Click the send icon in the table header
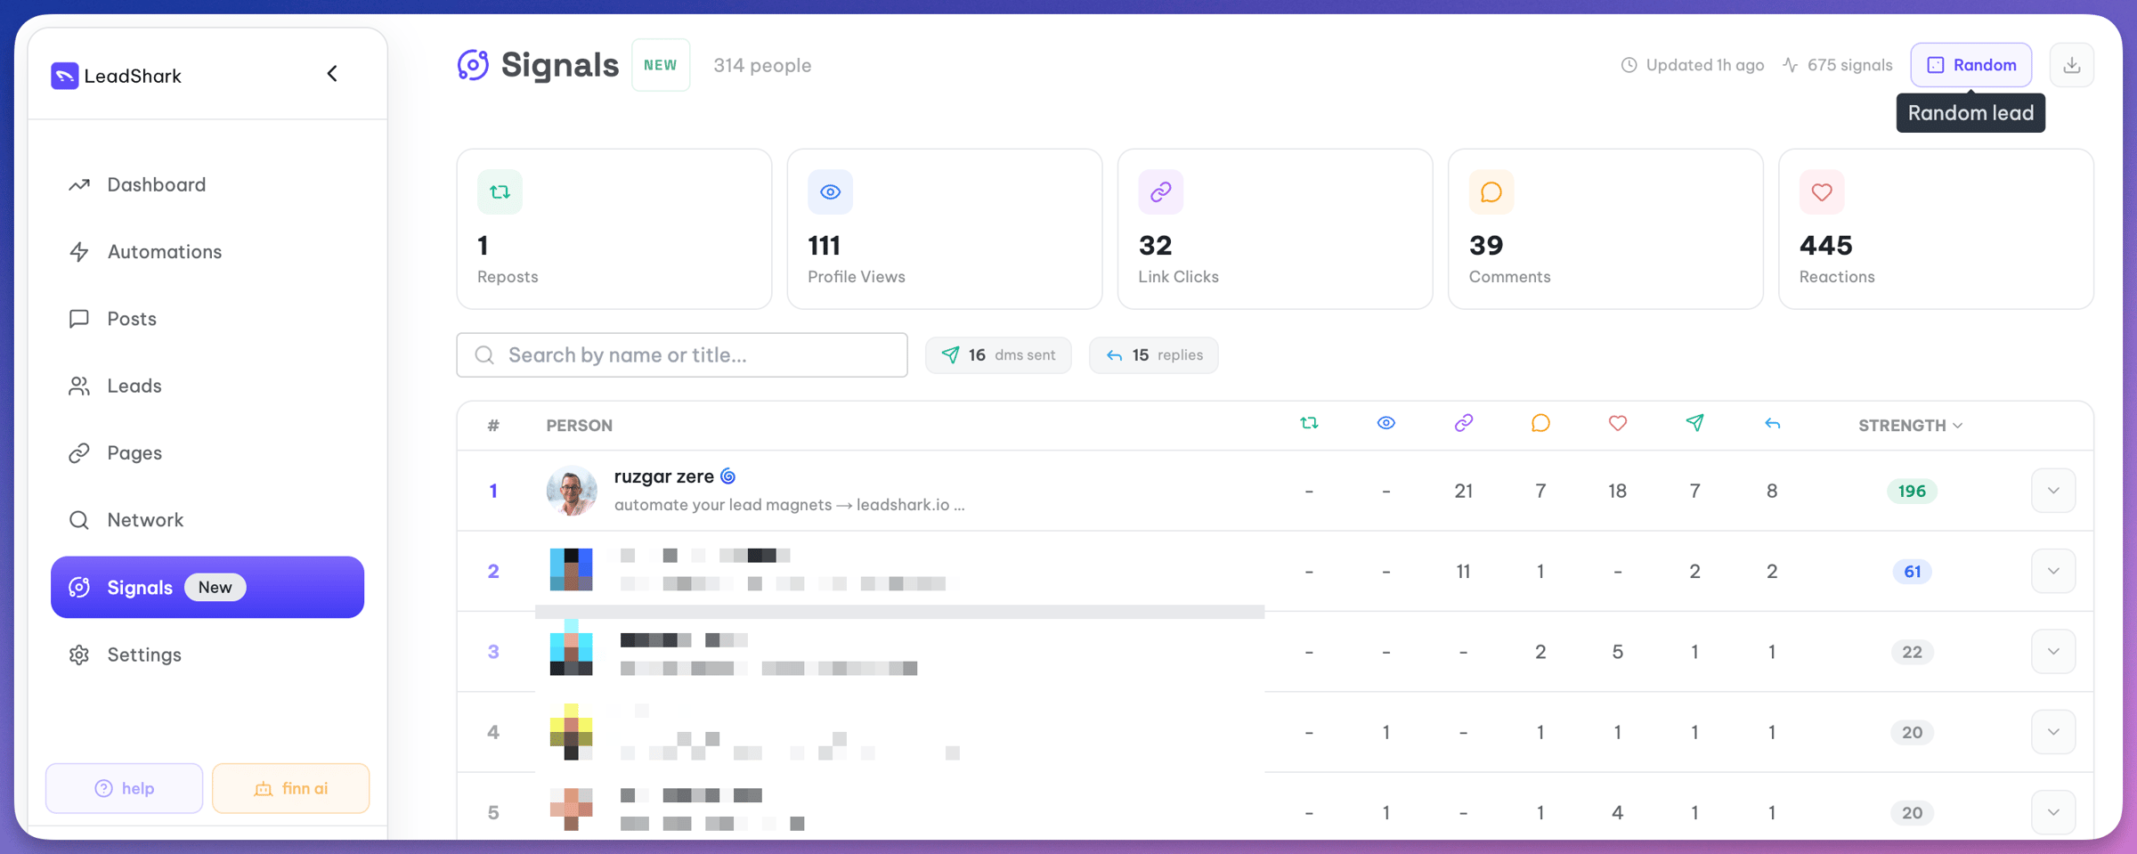 pos(1694,424)
